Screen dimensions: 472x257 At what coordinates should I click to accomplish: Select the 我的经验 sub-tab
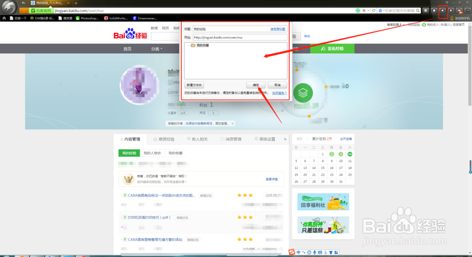point(129,153)
